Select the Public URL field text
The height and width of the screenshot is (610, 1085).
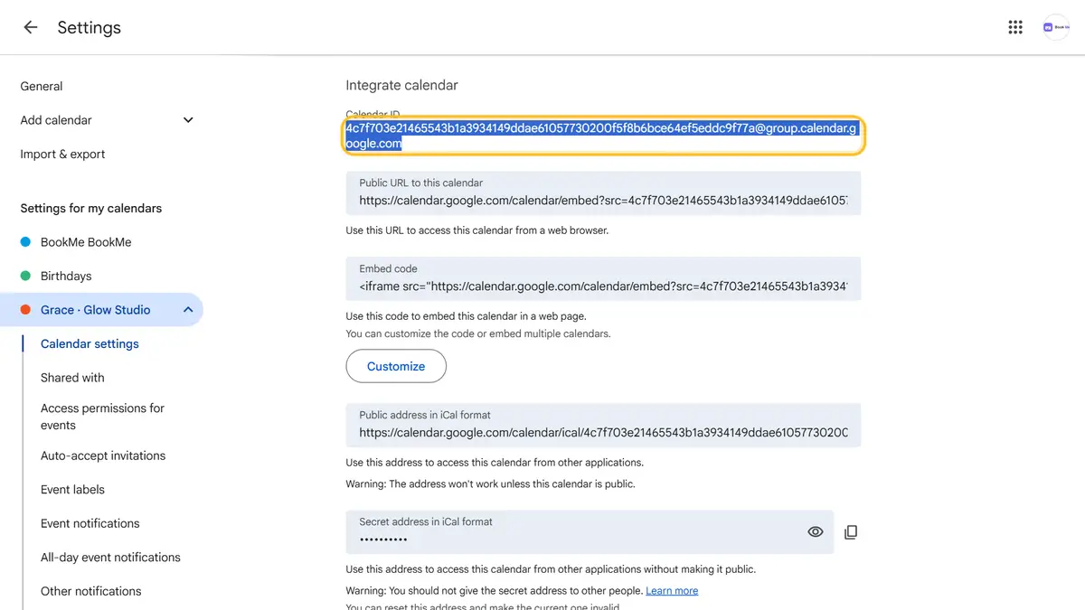point(603,193)
